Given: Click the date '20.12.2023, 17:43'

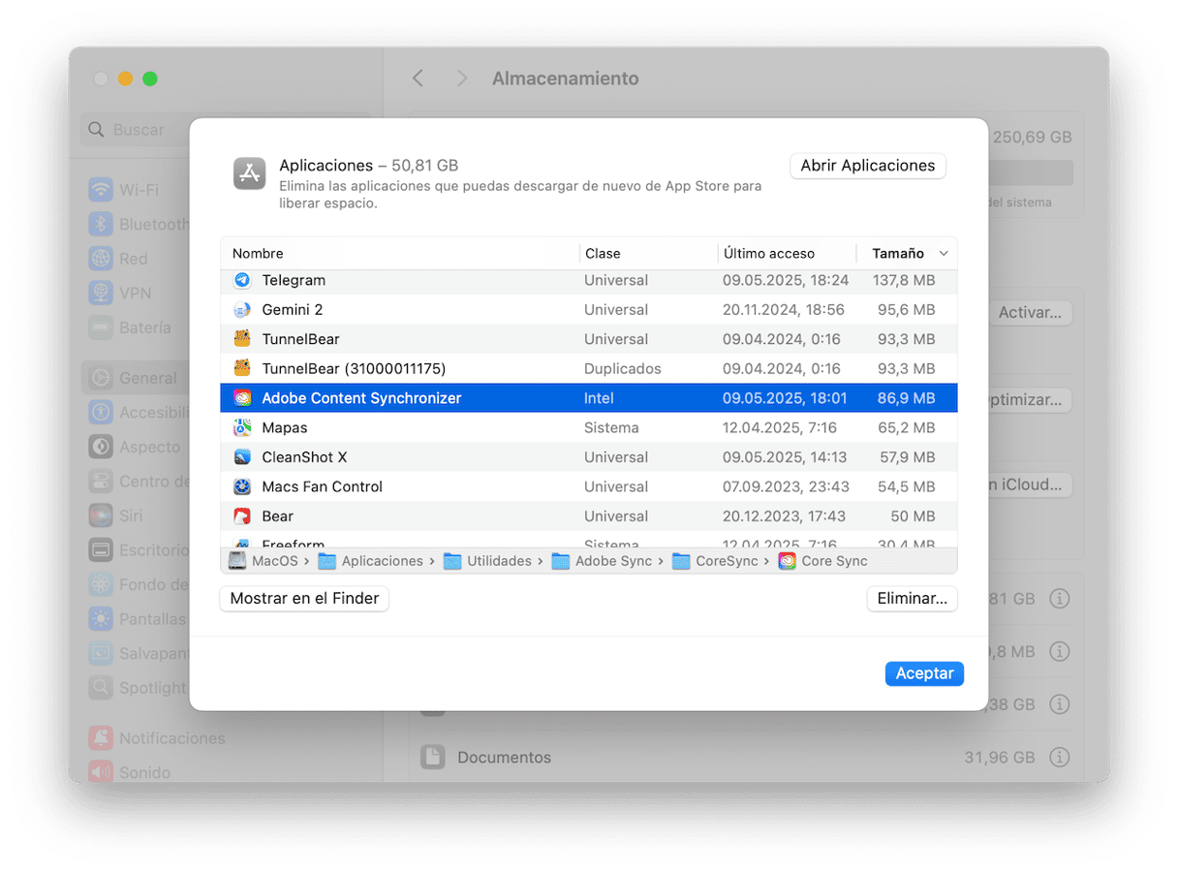Looking at the screenshot, I should click(784, 516).
